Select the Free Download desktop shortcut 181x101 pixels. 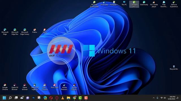[164, 4]
